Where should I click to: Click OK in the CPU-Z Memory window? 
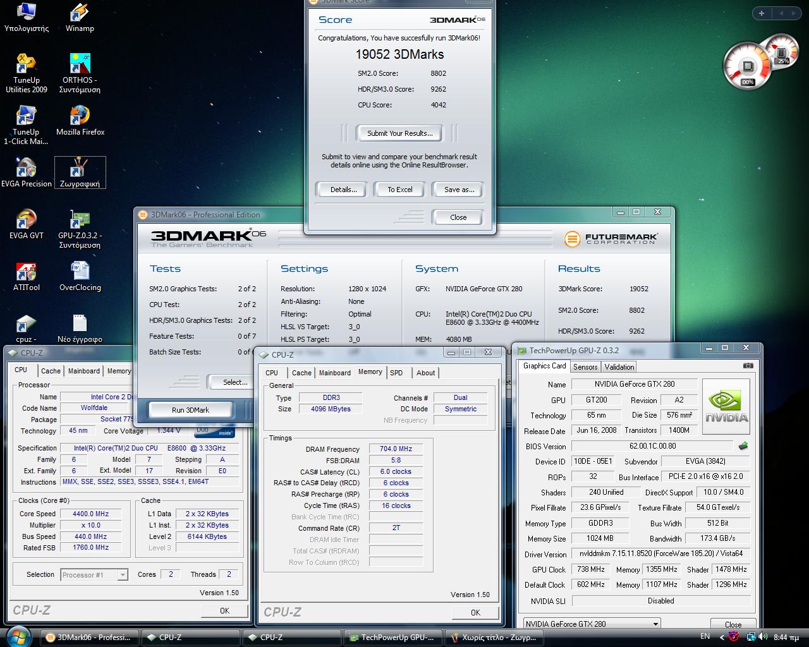click(x=475, y=612)
